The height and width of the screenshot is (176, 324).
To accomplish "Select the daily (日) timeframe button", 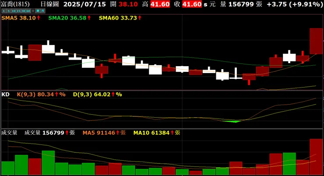I will tap(33, 11).
